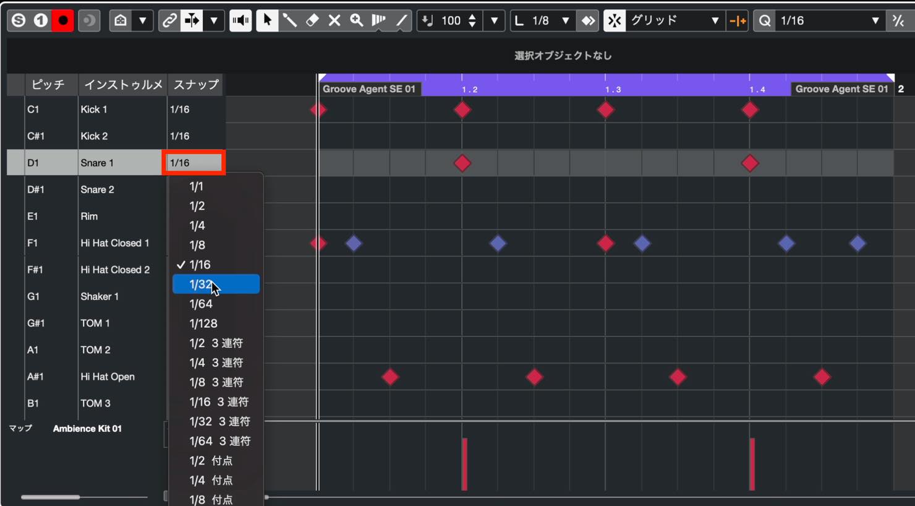Screen dimensions: 915x506
Task: Click the Object Selection arrow tool
Action: click(267, 20)
